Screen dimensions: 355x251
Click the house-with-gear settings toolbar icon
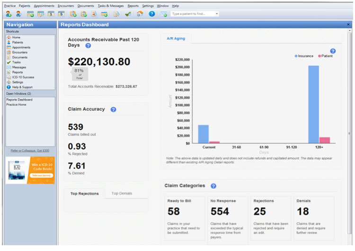click(140, 14)
